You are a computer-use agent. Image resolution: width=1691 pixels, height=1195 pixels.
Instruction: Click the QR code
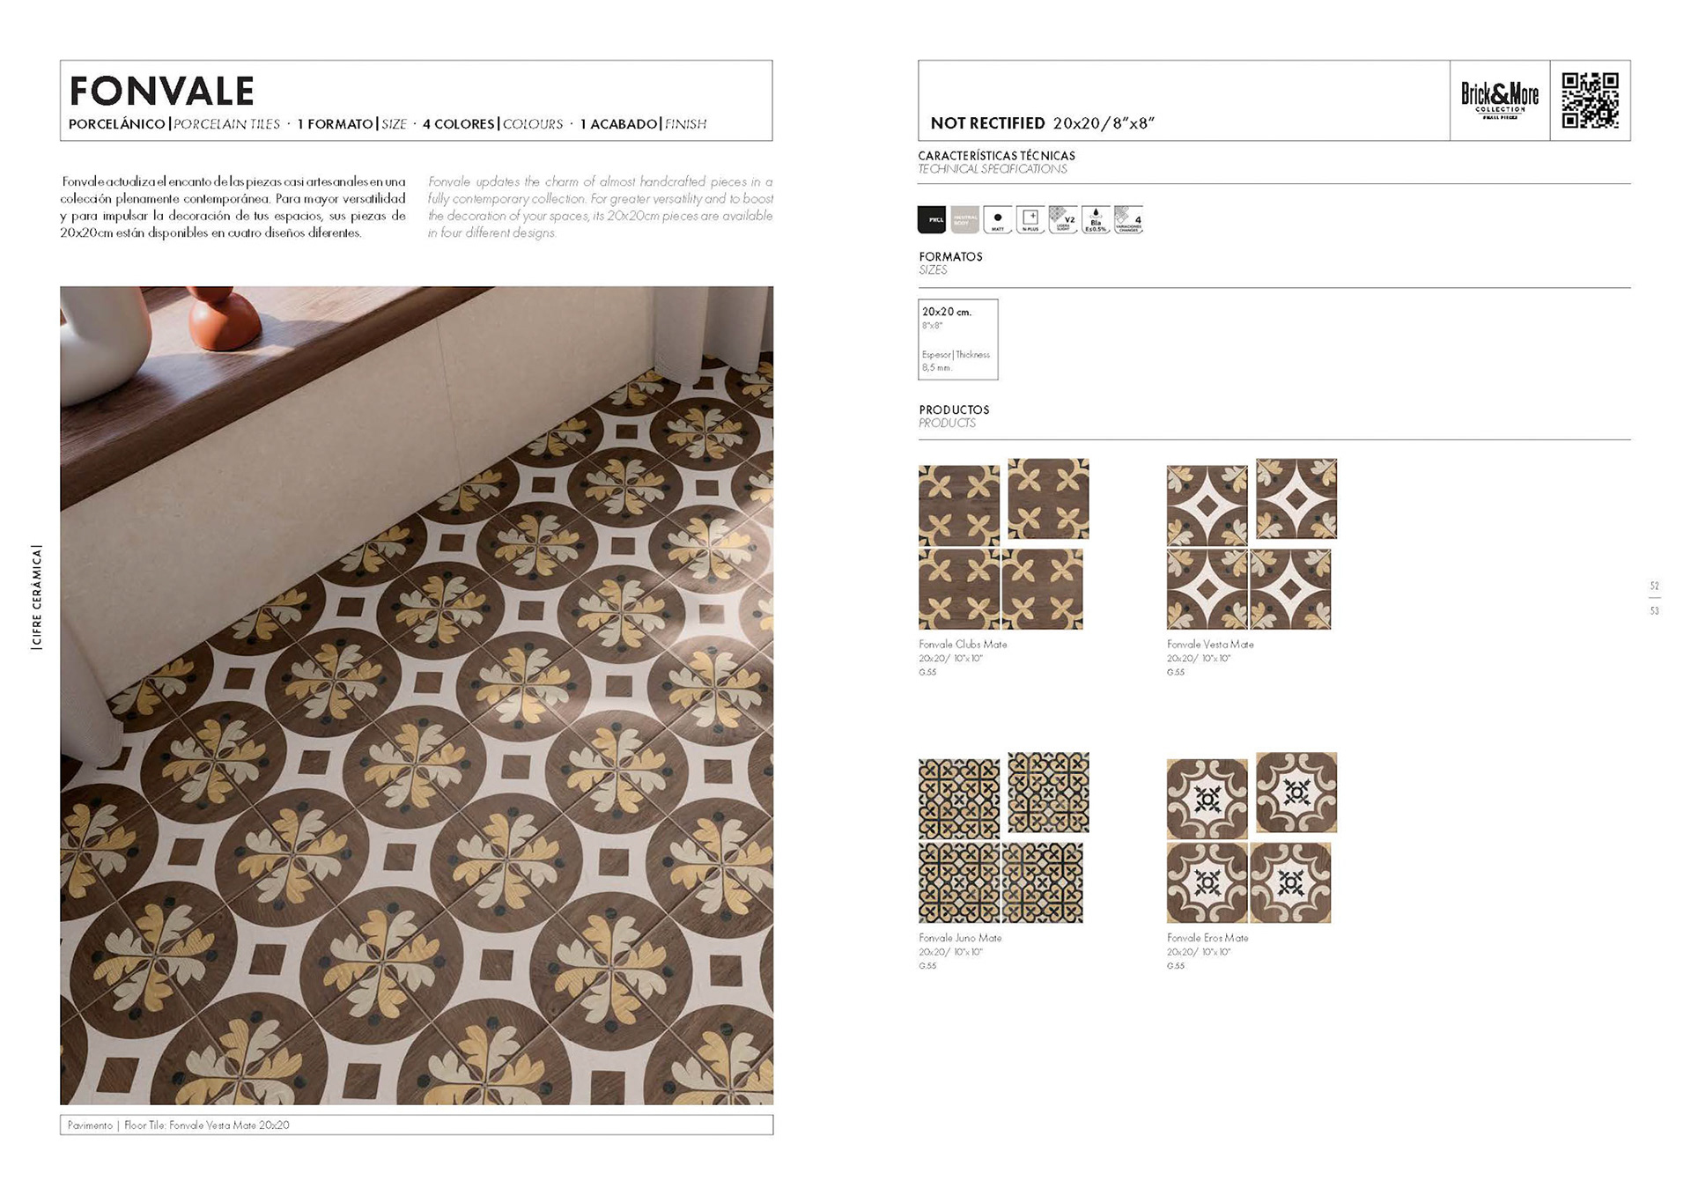tap(1590, 100)
